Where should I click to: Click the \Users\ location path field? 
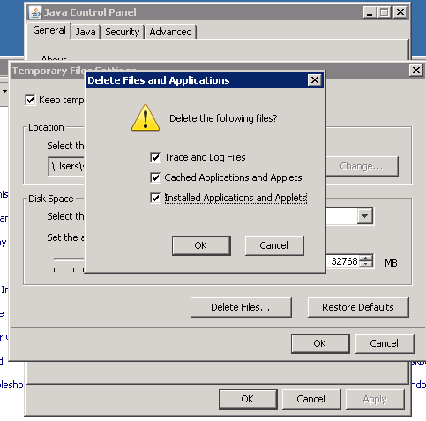coord(67,167)
